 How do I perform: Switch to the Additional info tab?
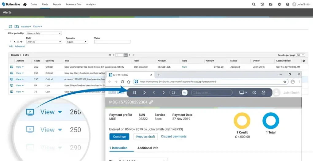point(148,148)
